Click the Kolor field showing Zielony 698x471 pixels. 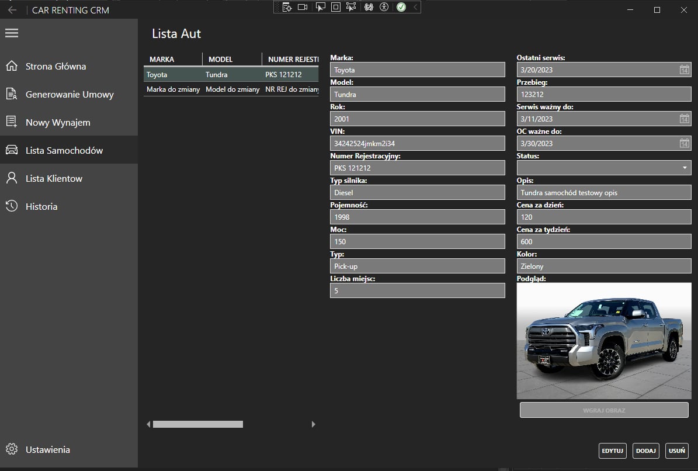pyautogui.click(x=604, y=266)
